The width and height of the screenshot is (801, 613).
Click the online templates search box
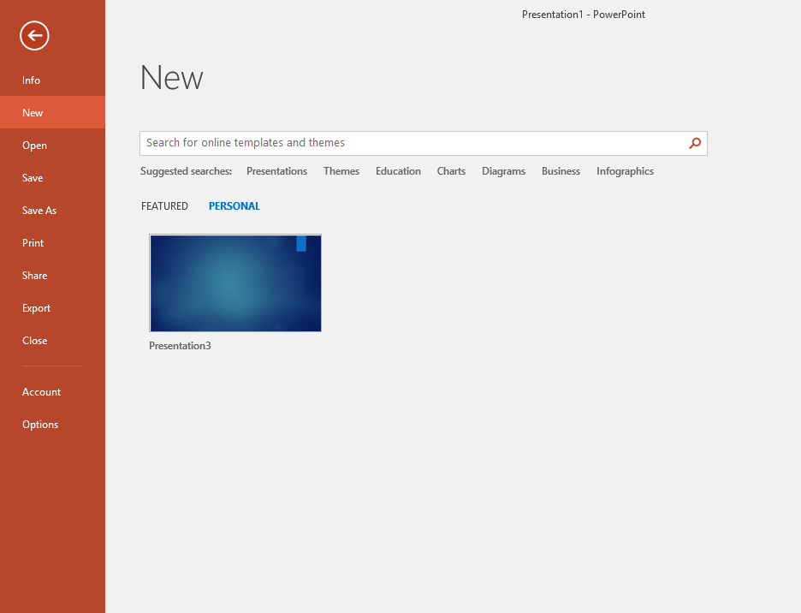(411, 143)
